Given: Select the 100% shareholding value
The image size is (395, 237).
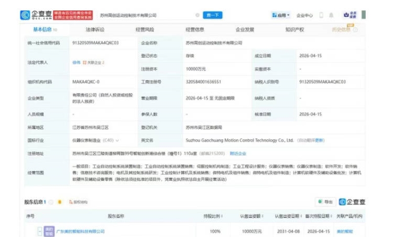Looking at the screenshot, I should pyautogui.click(x=215, y=231).
